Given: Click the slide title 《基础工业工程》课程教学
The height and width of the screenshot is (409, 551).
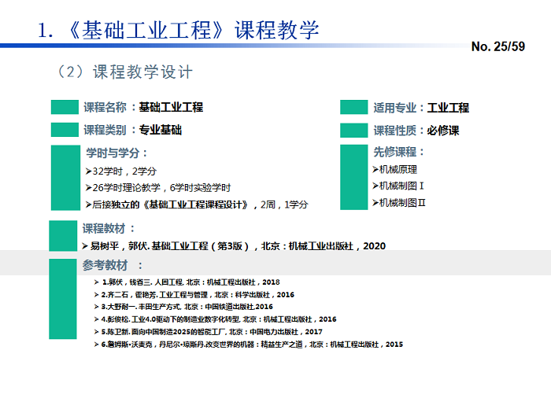Looking at the screenshot, I should click(189, 30).
